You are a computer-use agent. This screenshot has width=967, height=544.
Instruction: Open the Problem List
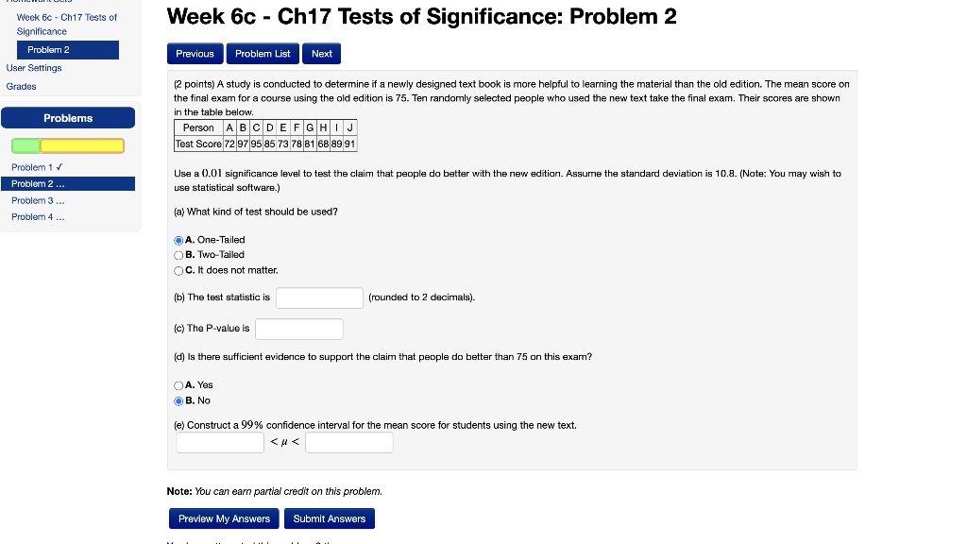pos(262,54)
